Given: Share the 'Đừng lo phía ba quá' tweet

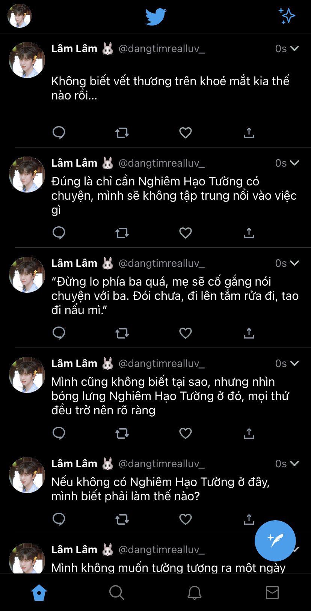Looking at the screenshot, I should click(x=249, y=333).
